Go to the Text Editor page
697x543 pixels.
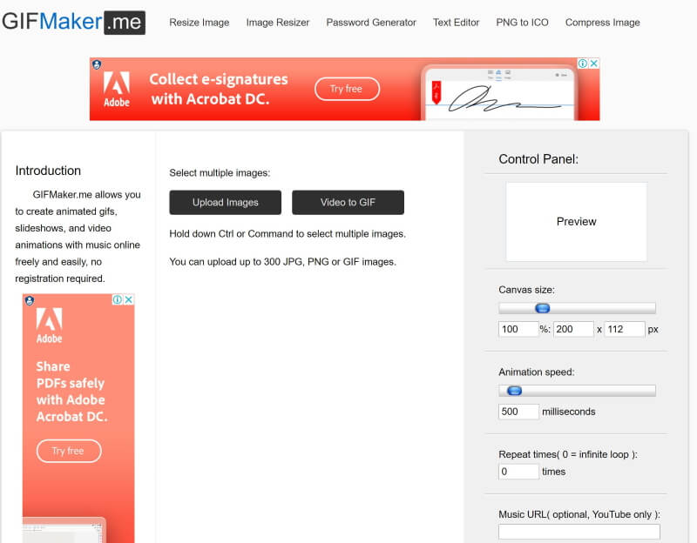click(x=456, y=23)
